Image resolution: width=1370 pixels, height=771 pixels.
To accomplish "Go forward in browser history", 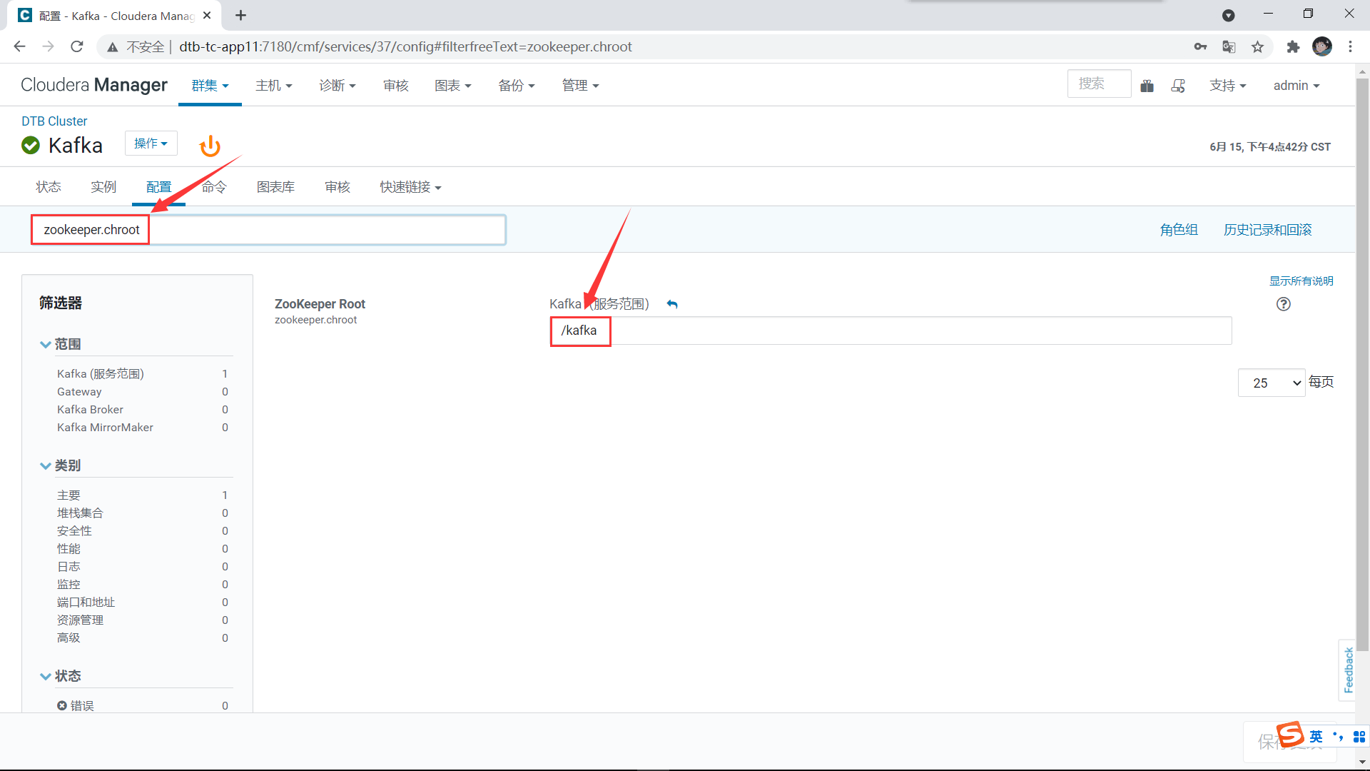I will (48, 46).
